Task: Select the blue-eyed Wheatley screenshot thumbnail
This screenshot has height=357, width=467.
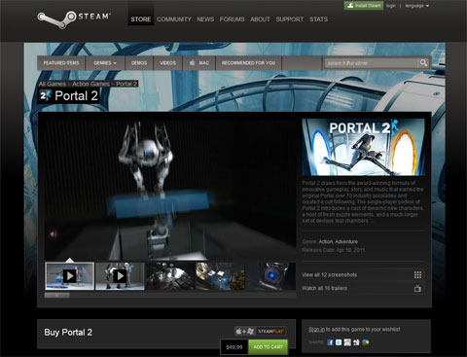Action: click(x=270, y=276)
